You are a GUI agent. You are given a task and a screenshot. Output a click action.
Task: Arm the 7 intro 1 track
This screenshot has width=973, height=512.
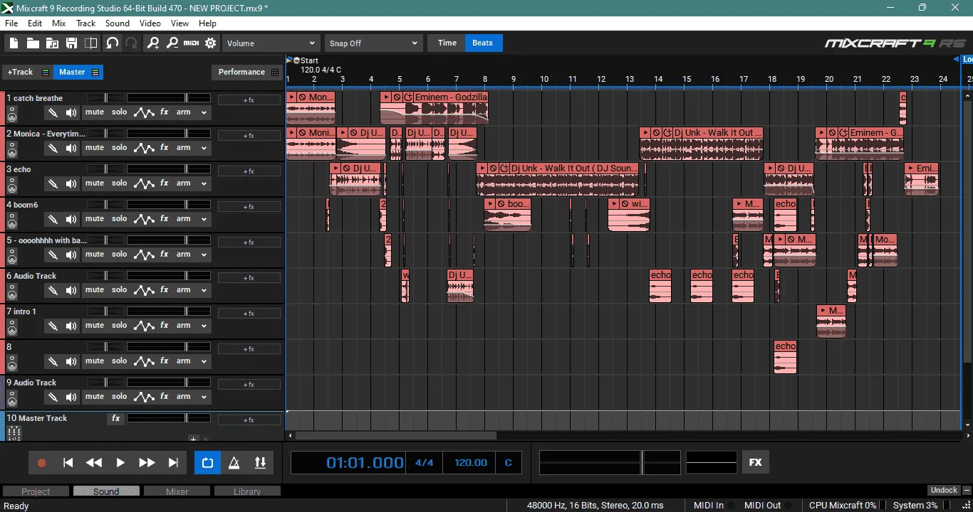coord(184,326)
